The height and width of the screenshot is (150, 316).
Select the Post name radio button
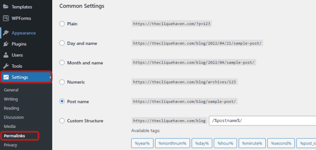pos(62,101)
